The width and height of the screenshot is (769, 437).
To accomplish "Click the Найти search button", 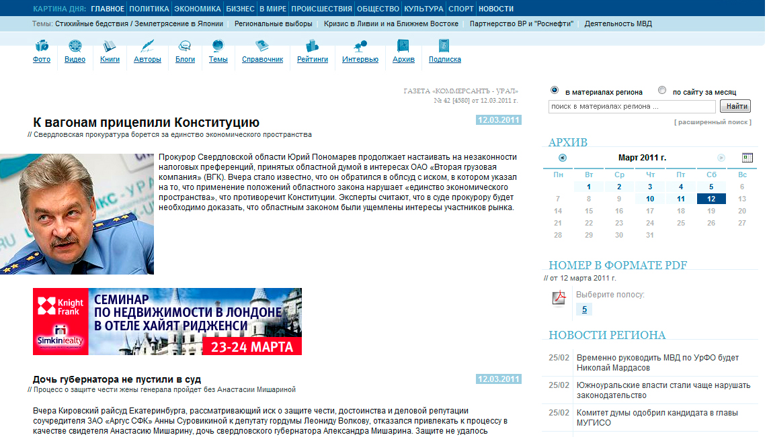I will (x=735, y=106).
